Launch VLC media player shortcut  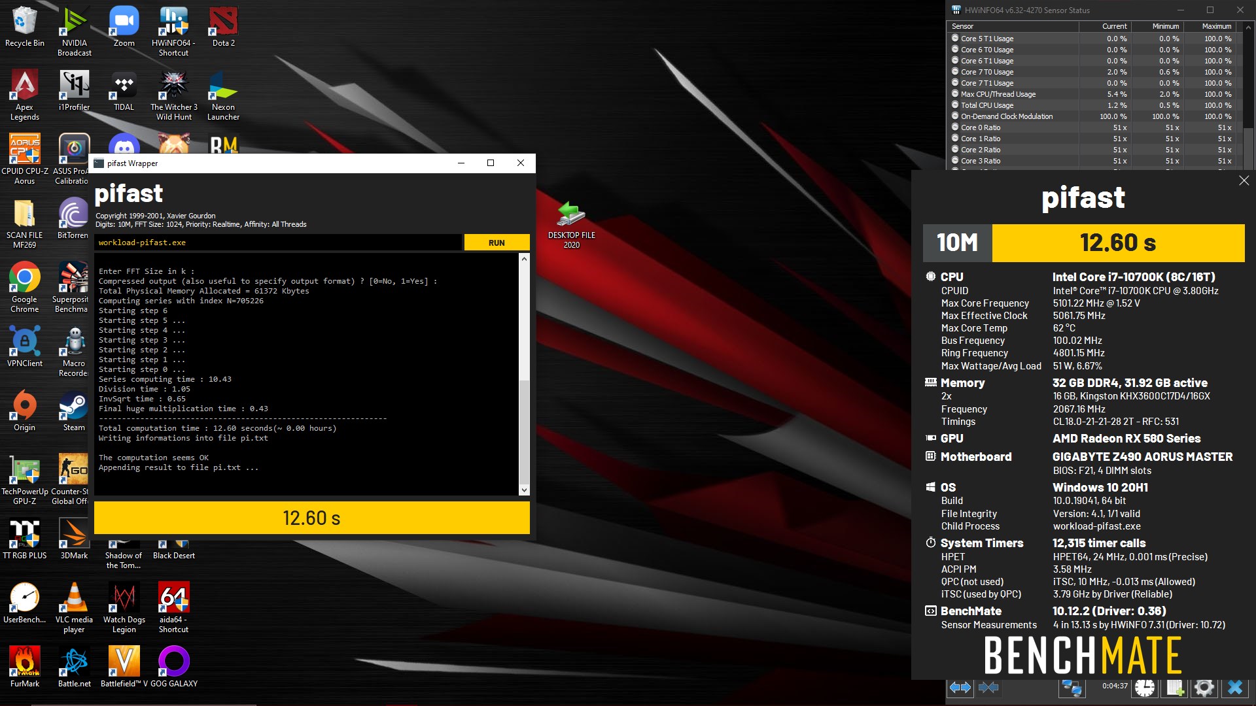(74, 608)
